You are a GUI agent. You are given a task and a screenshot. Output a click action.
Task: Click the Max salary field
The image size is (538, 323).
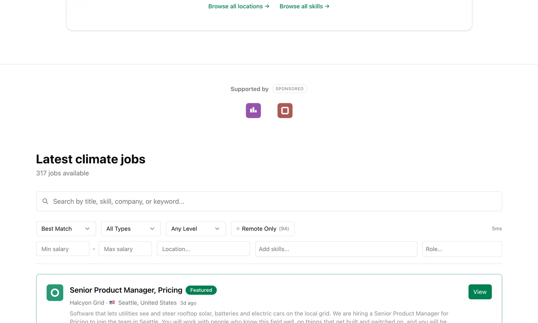point(125,249)
